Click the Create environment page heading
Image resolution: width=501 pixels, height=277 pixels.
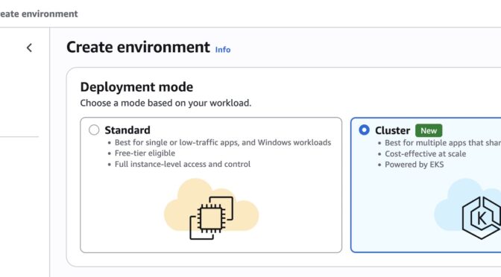point(138,47)
